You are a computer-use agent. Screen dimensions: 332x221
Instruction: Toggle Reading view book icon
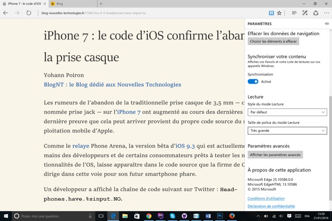coord(271,13)
